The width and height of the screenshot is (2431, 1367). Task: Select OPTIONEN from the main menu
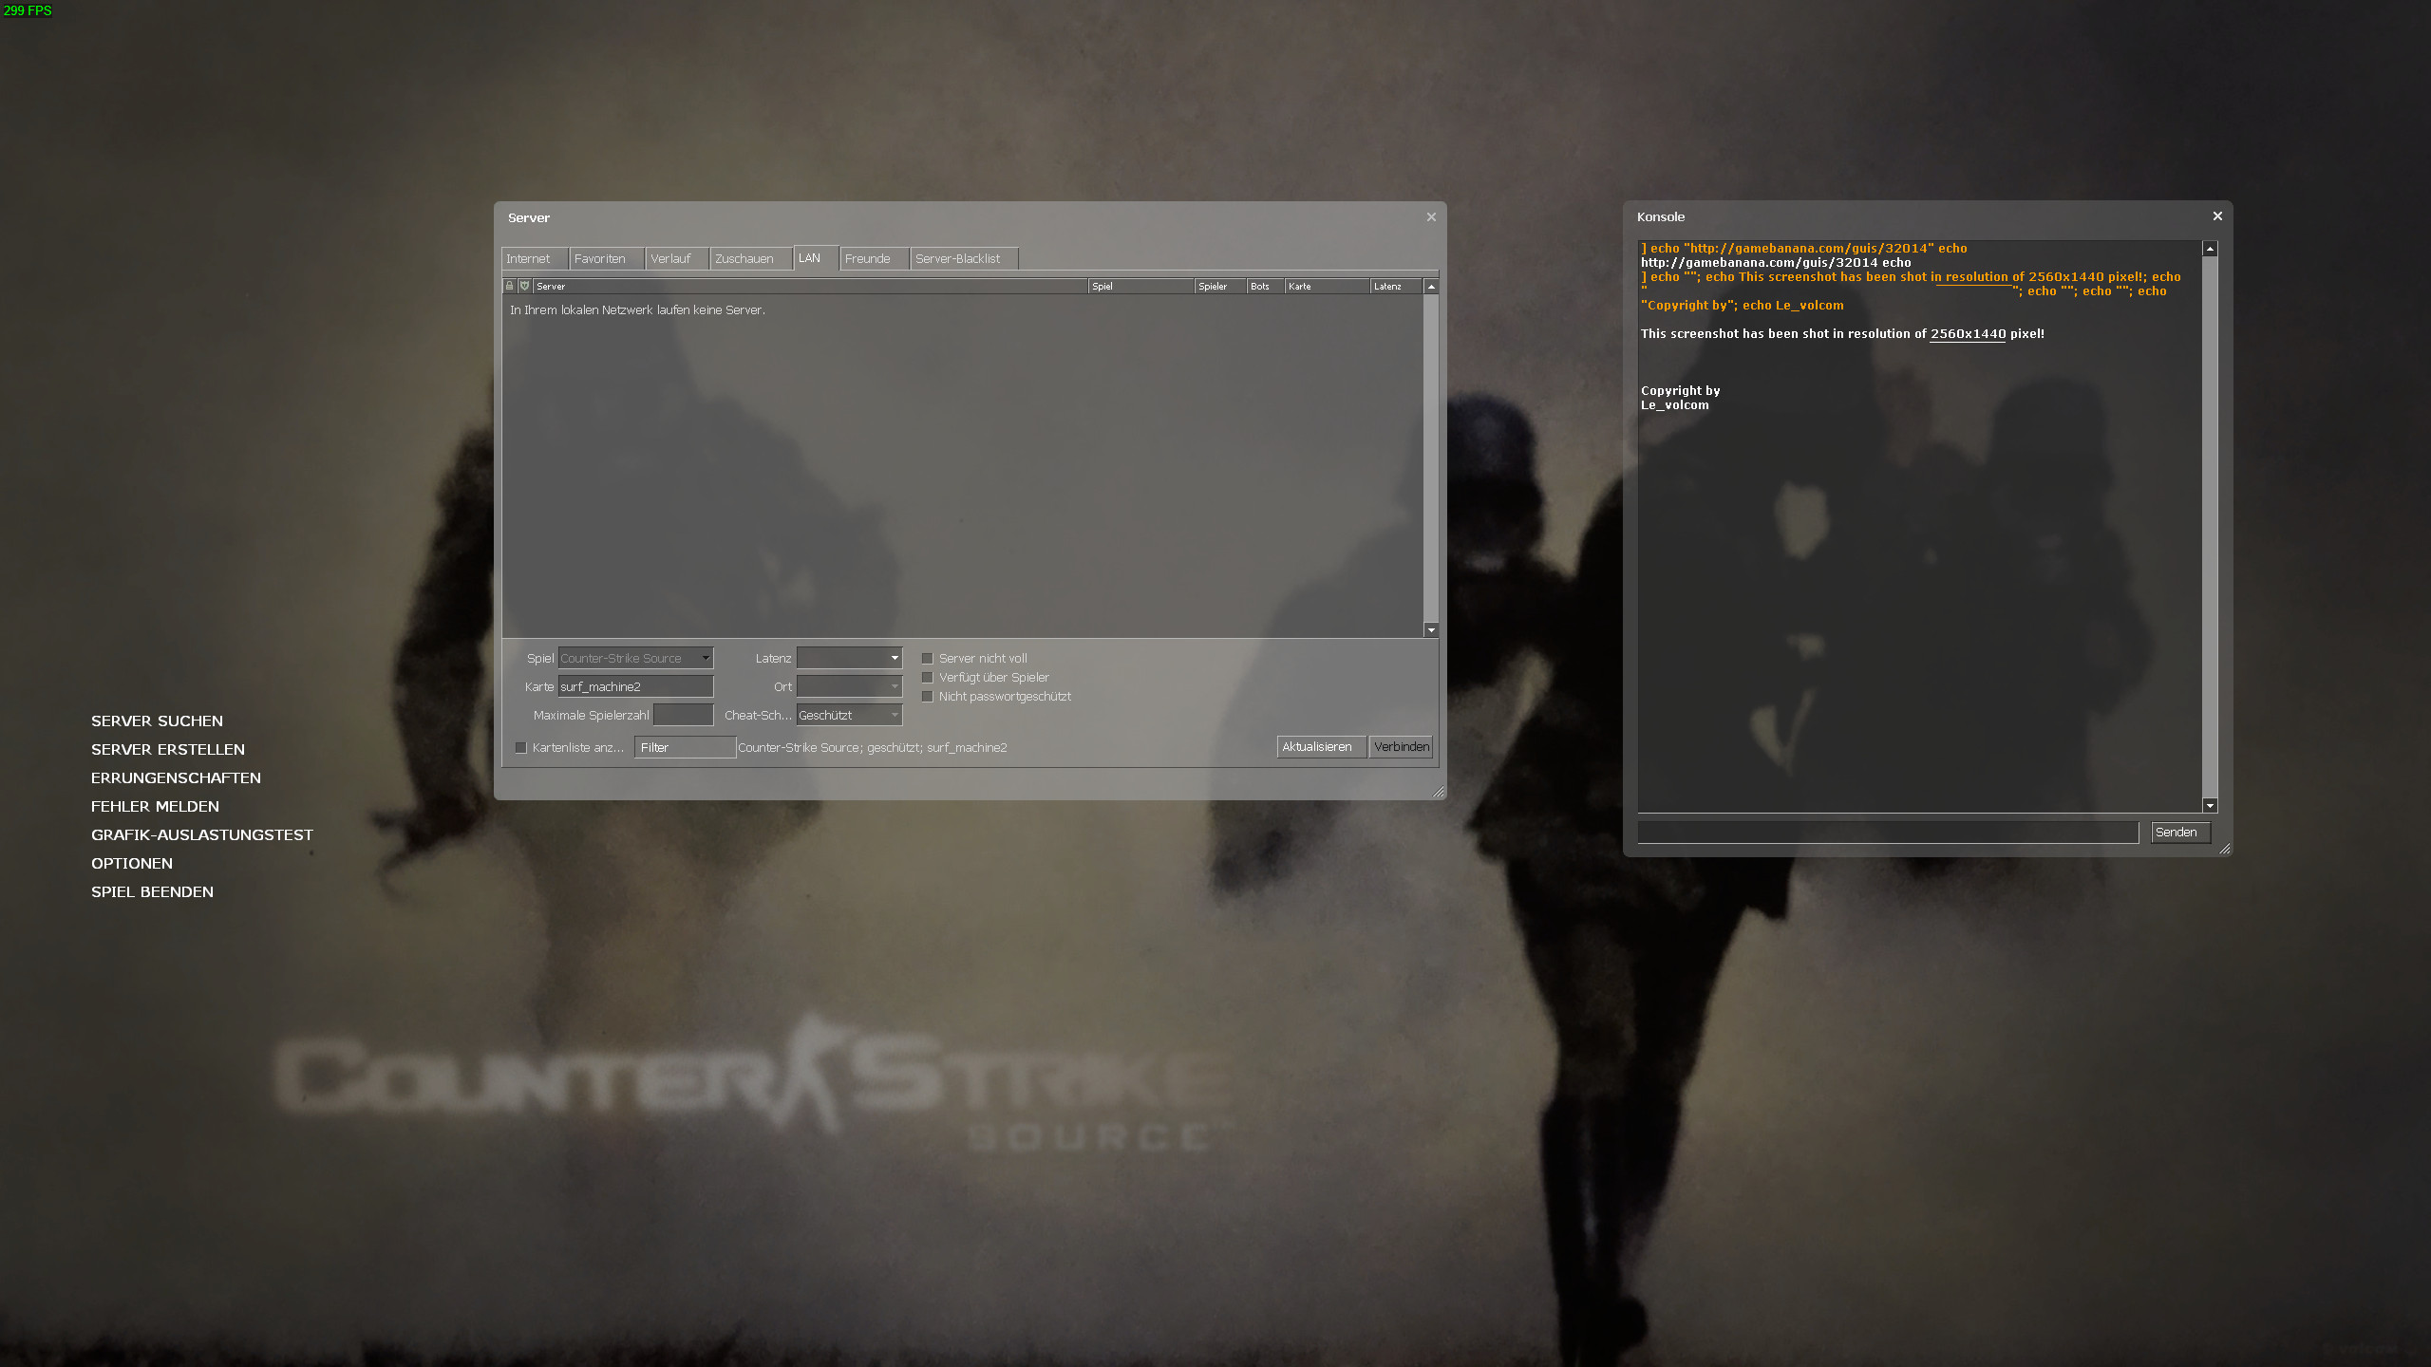point(131,864)
